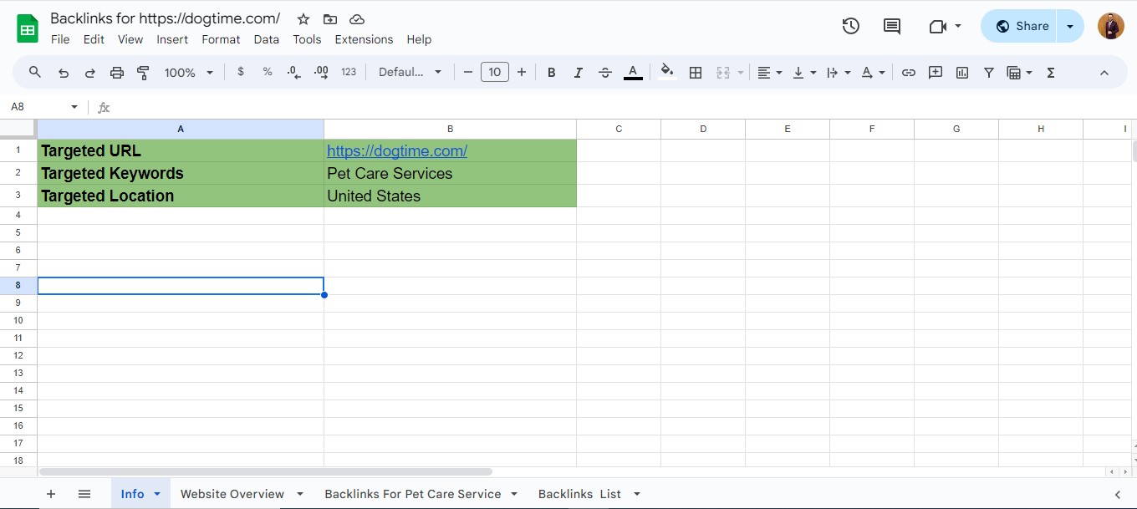
Task: View cloud save document status
Action: (x=357, y=19)
